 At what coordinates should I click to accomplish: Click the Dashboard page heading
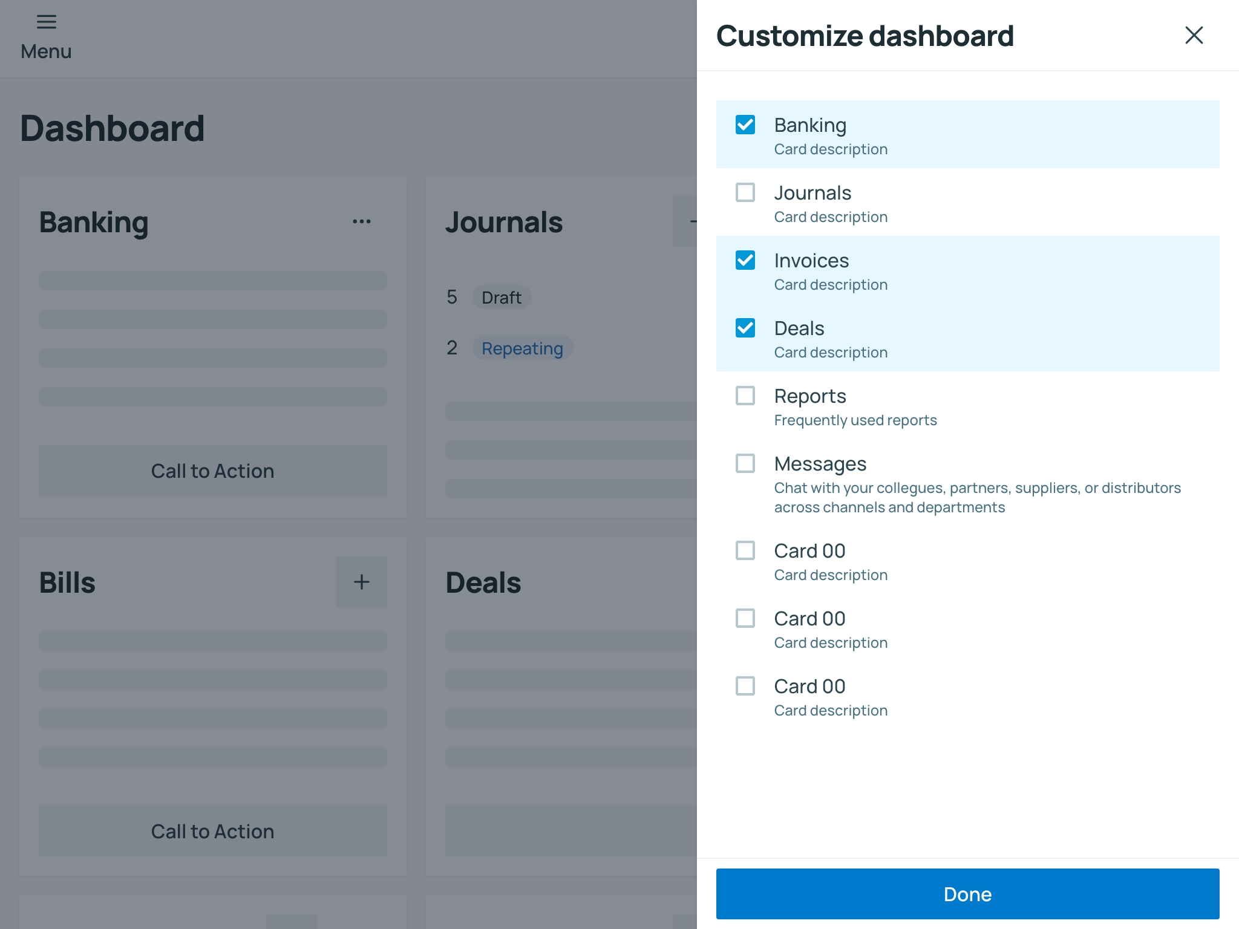[x=113, y=128]
